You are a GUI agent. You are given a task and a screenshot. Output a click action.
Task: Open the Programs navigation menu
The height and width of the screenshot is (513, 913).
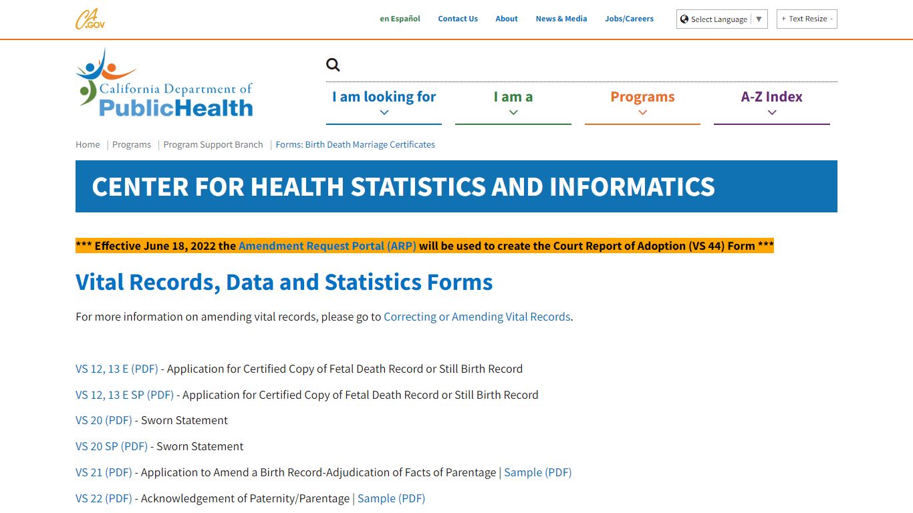pyautogui.click(x=642, y=97)
